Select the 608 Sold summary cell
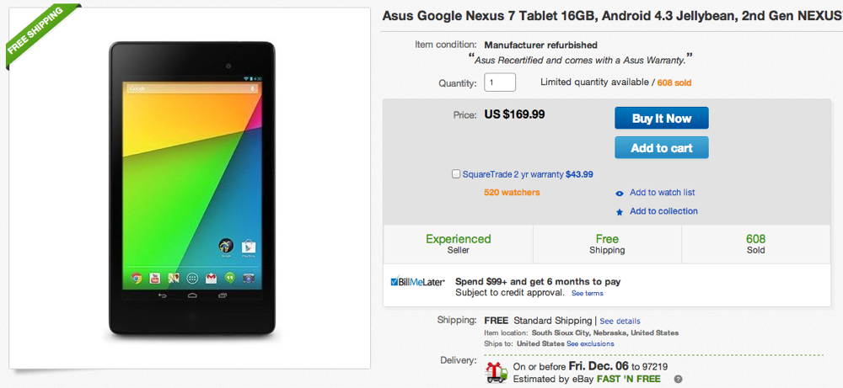The width and height of the screenshot is (843, 388). click(x=755, y=244)
